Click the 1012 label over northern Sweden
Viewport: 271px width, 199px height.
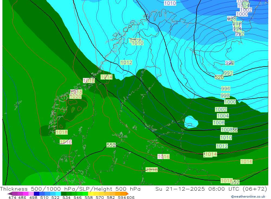click(x=126, y=62)
